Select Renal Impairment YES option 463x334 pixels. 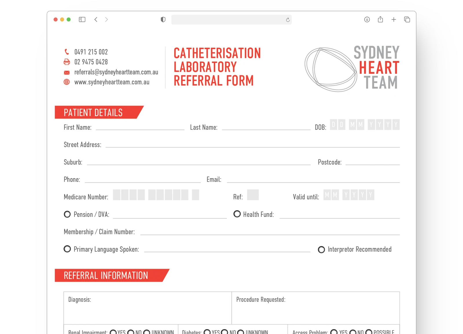[x=113, y=332]
